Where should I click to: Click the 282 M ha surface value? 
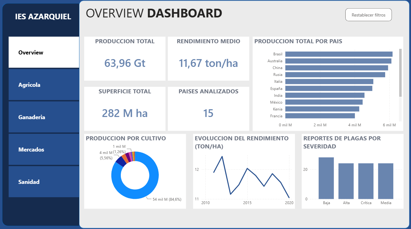pos(125,113)
